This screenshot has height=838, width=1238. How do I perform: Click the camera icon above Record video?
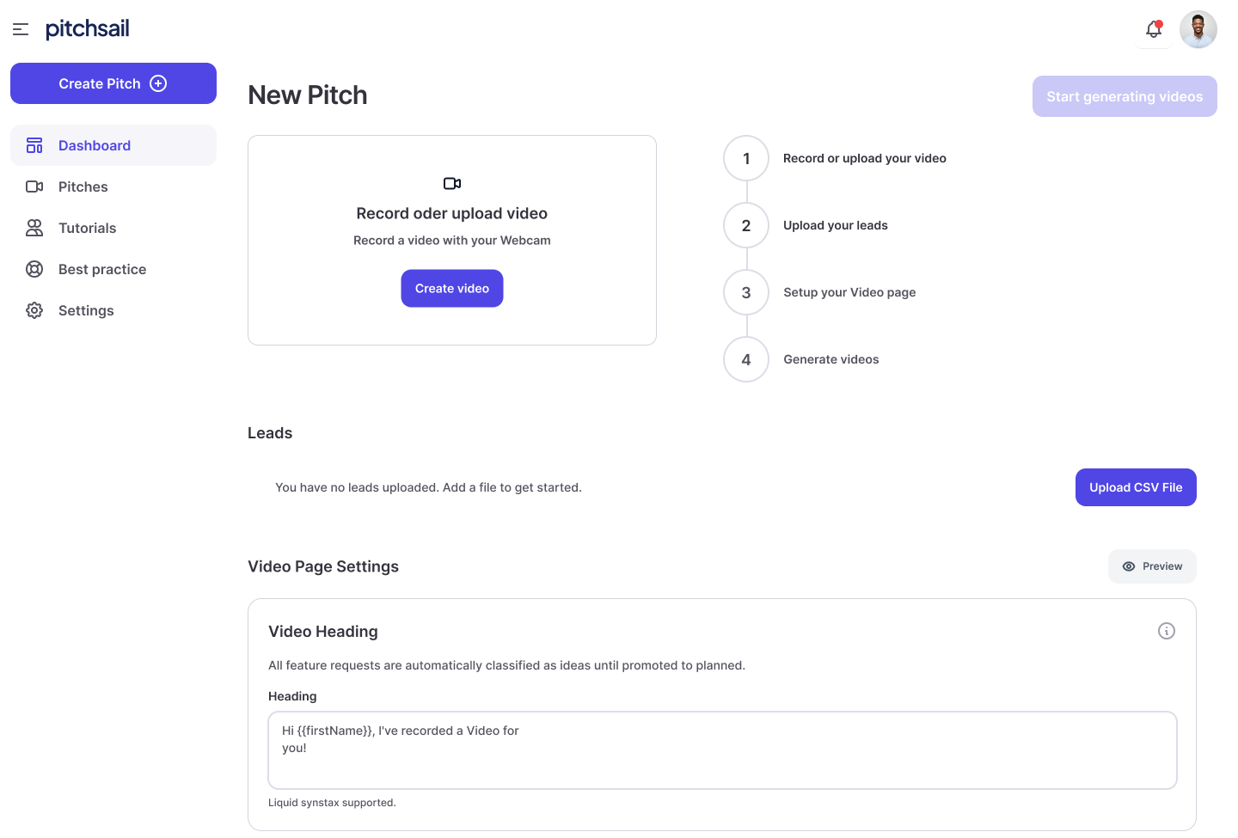click(x=452, y=183)
